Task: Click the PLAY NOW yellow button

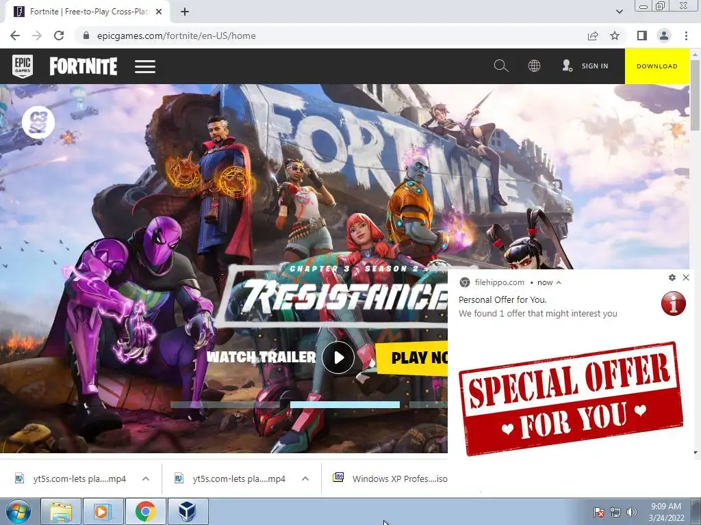Action: tap(411, 358)
